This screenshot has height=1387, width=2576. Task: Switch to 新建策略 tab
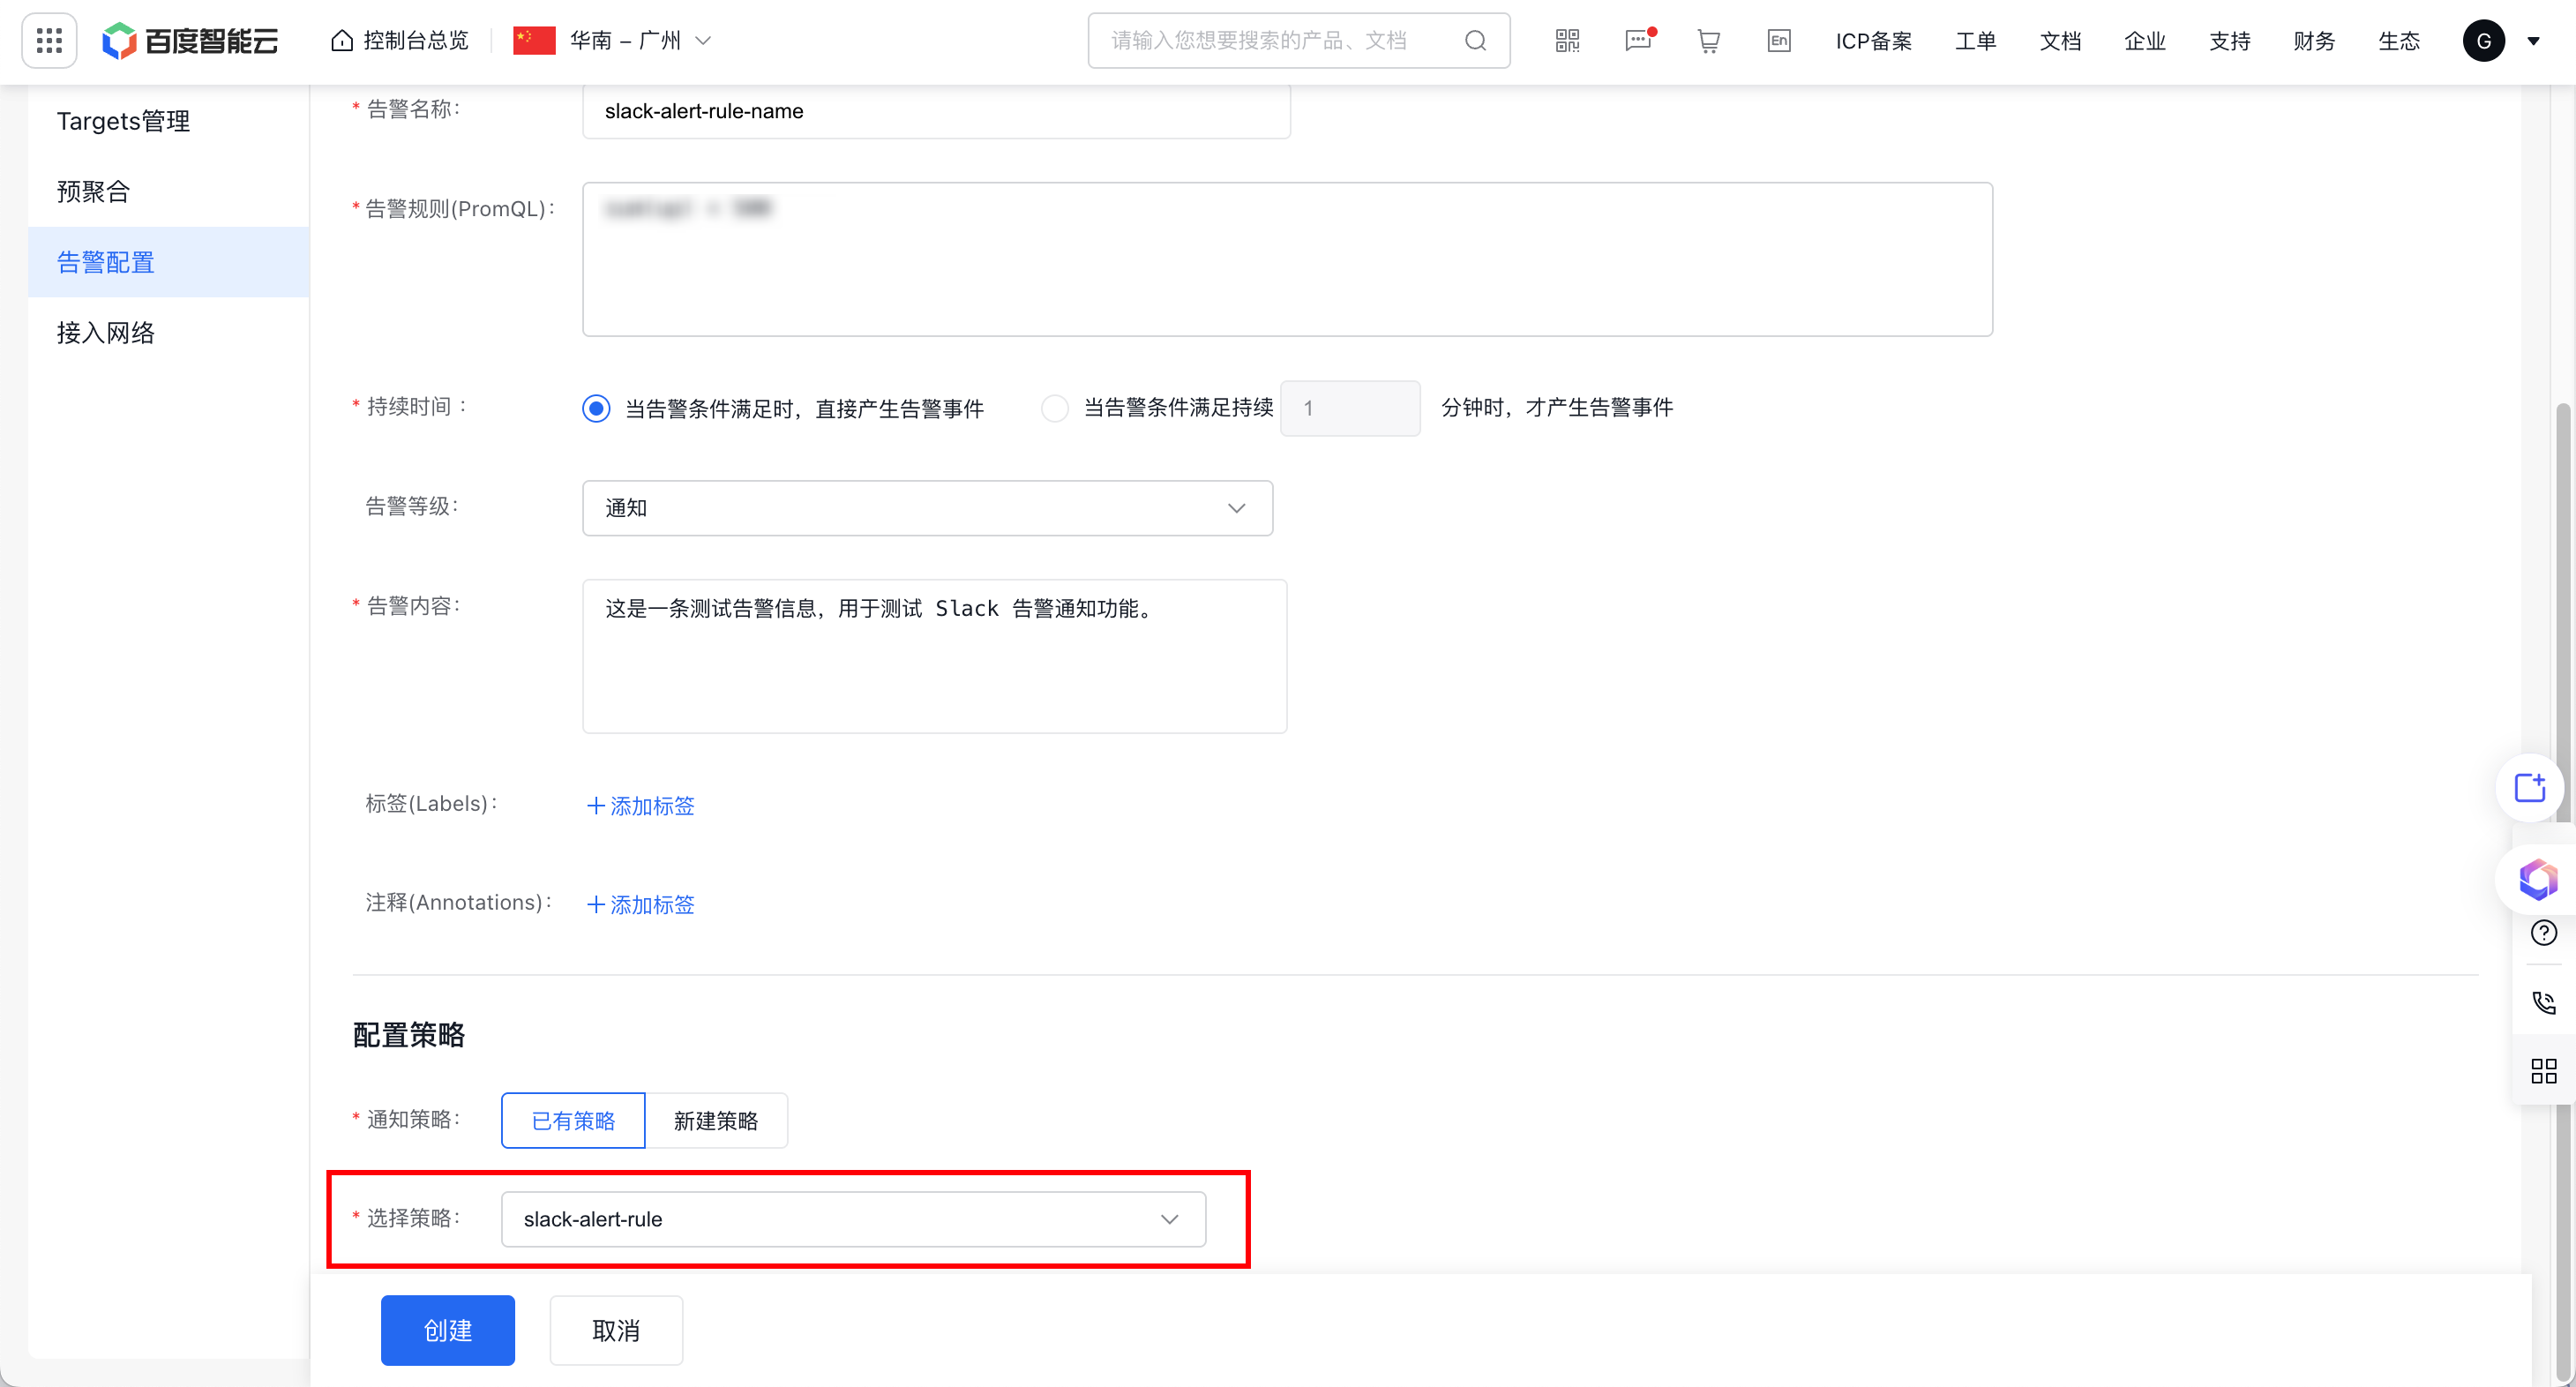pos(716,1120)
